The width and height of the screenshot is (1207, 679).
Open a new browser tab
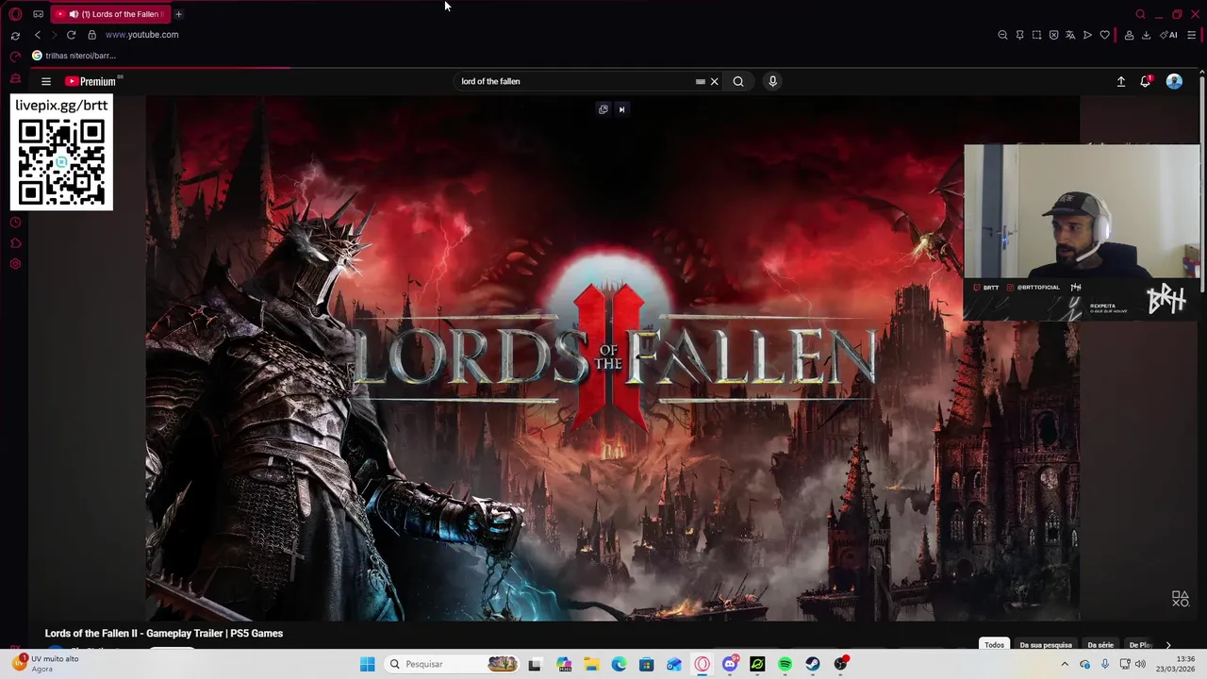click(178, 14)
